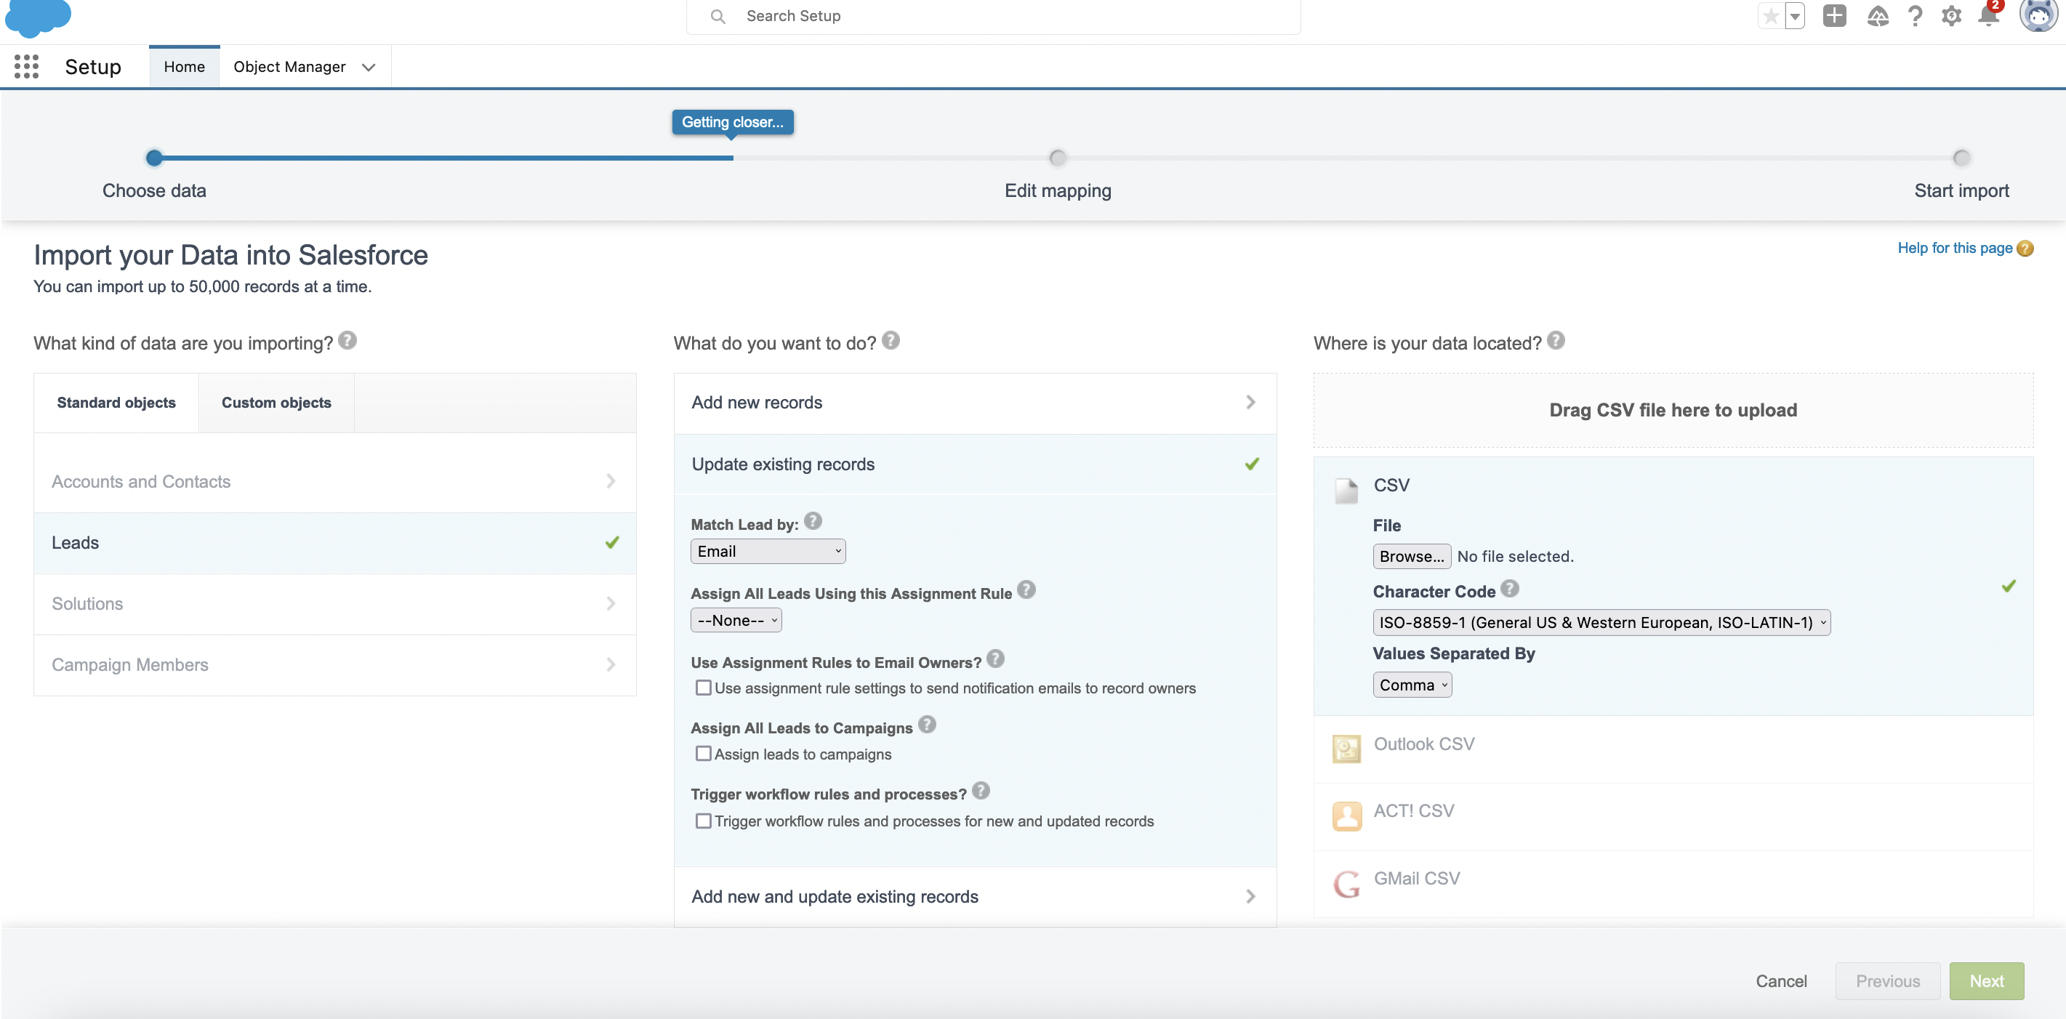This screenshot has width=2066, height=1019.
Task: Open the user avatar profile menu
Action: click(x=2038, y=16)
